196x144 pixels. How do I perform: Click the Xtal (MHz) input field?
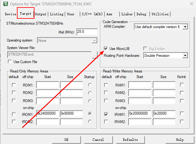87,32
